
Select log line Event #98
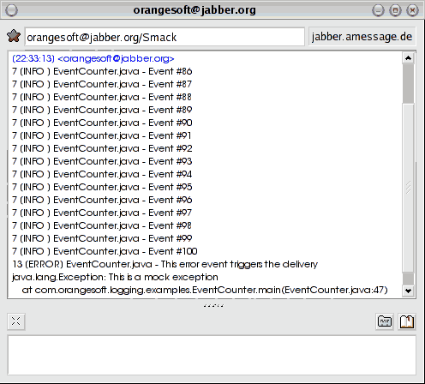pos(102,225)
